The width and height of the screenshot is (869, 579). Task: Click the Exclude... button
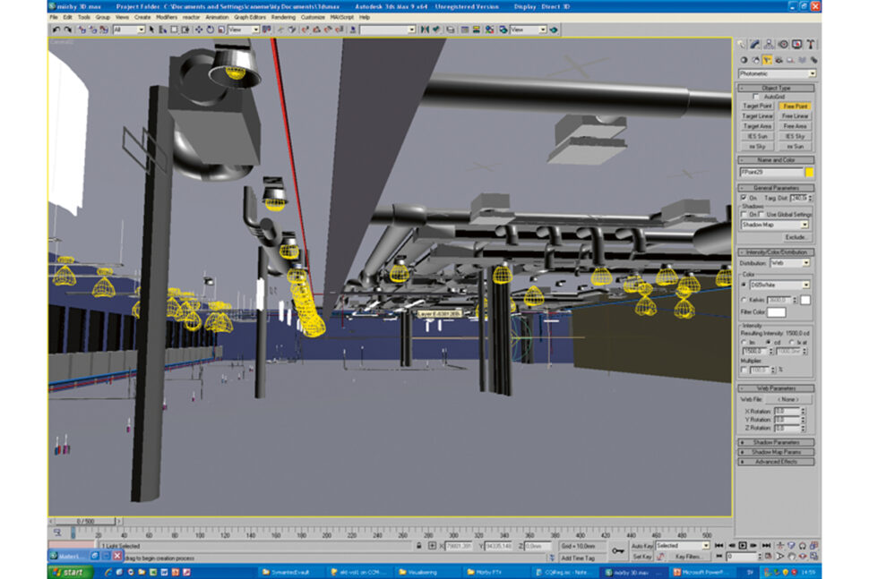(796, 237)
